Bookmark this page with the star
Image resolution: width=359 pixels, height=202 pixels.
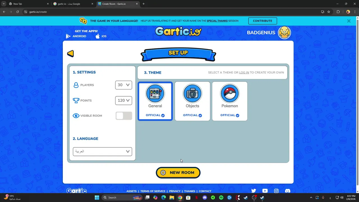(329, 12)
